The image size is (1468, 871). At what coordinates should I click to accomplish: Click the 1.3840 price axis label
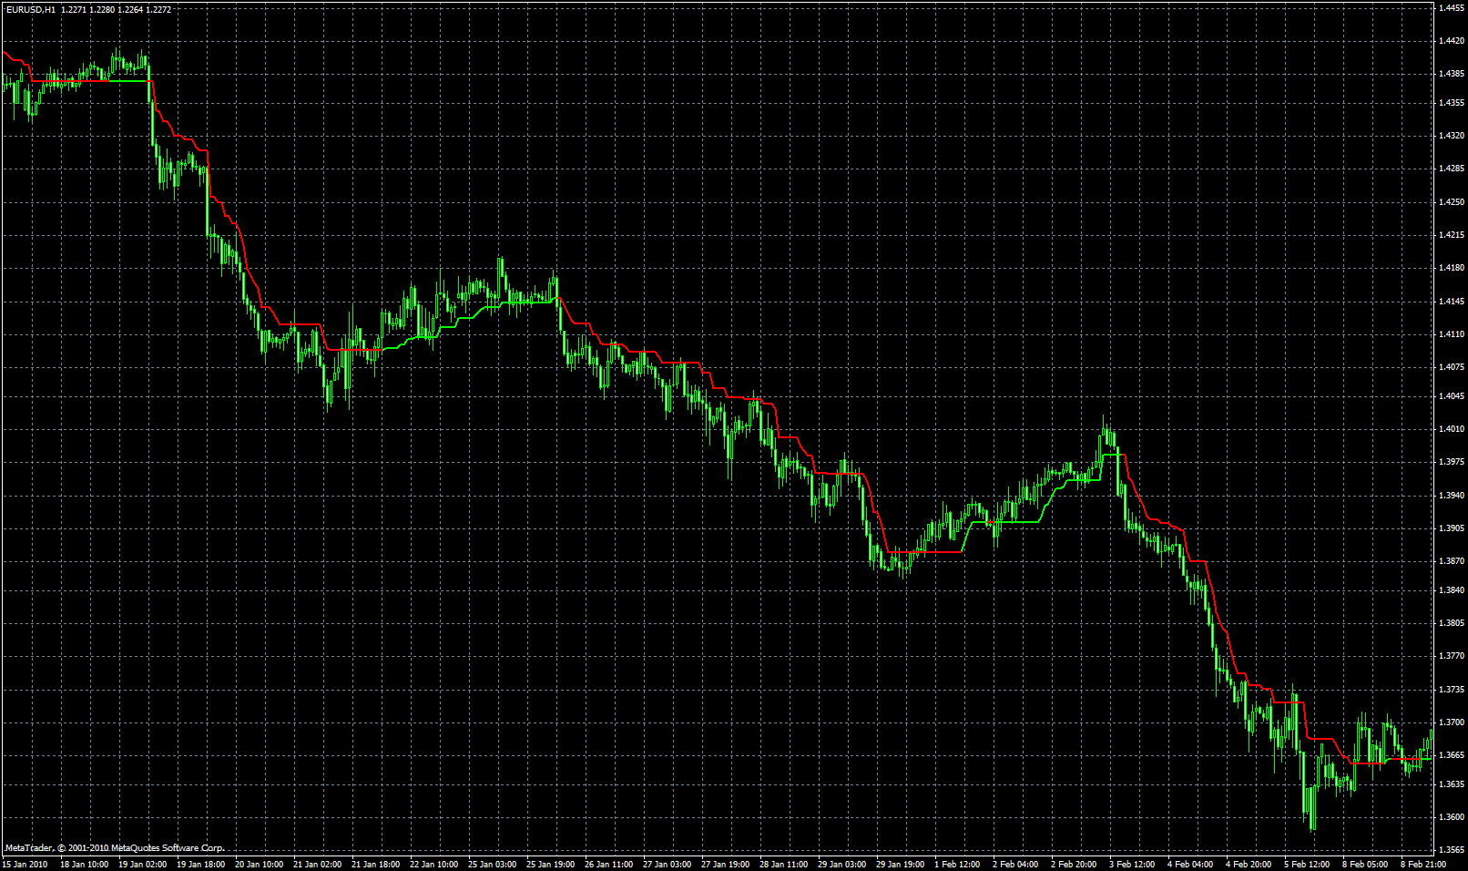pyautogui.click(x=1452, y=590)
